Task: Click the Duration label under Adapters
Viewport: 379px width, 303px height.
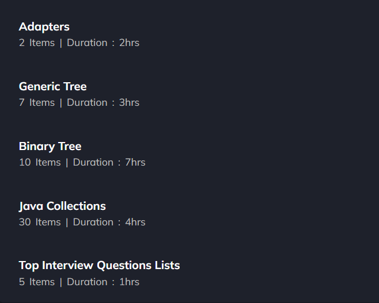Action: [x=87, y=43]
